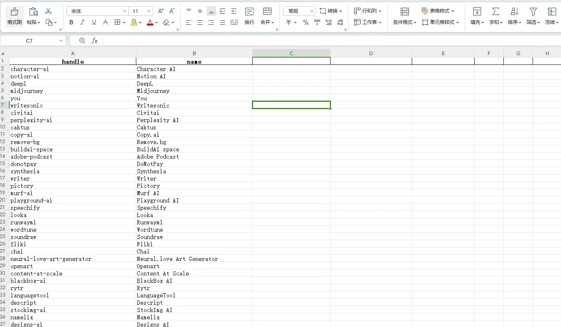
Task: Click the distributed alignment icon
Action: (234, 22)
